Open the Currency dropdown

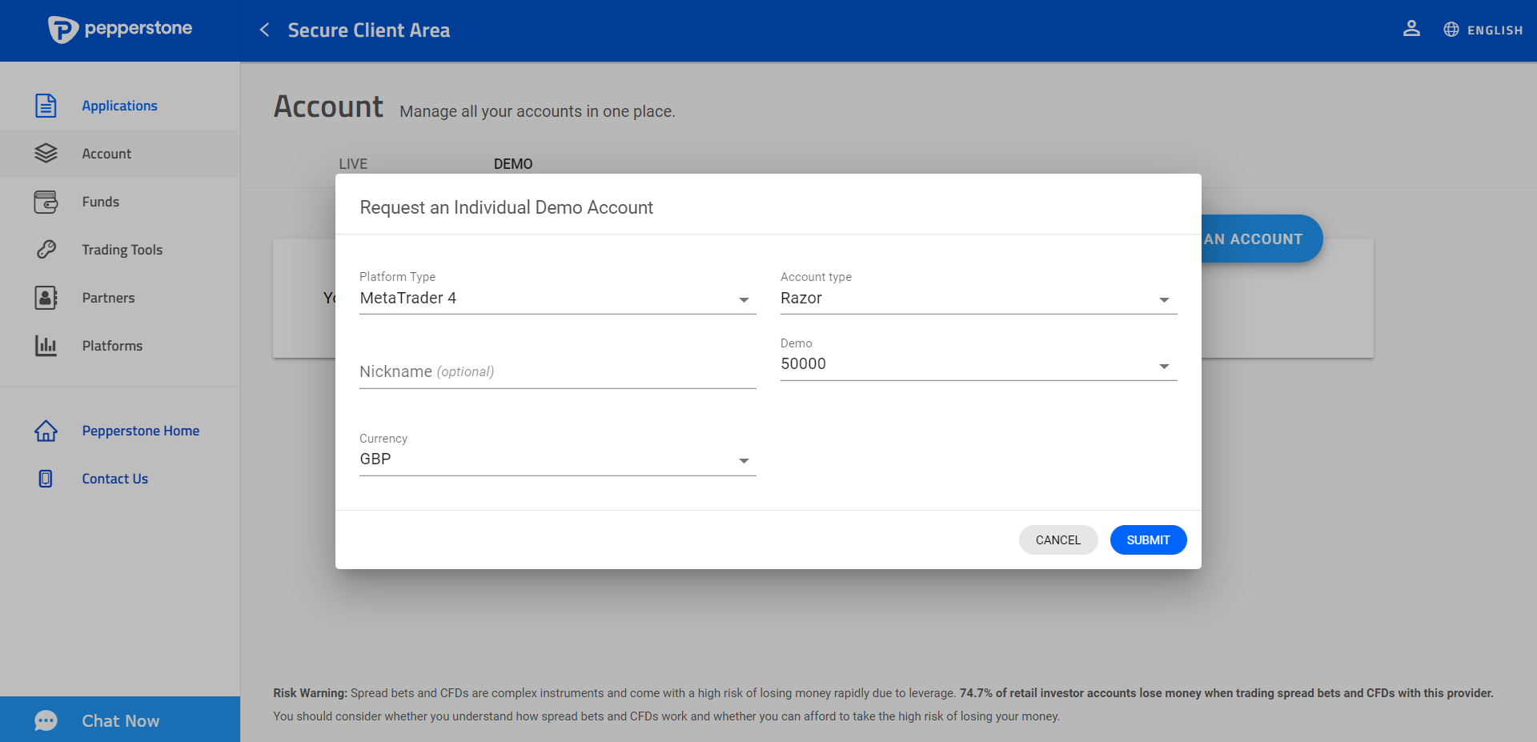(557, 459)
